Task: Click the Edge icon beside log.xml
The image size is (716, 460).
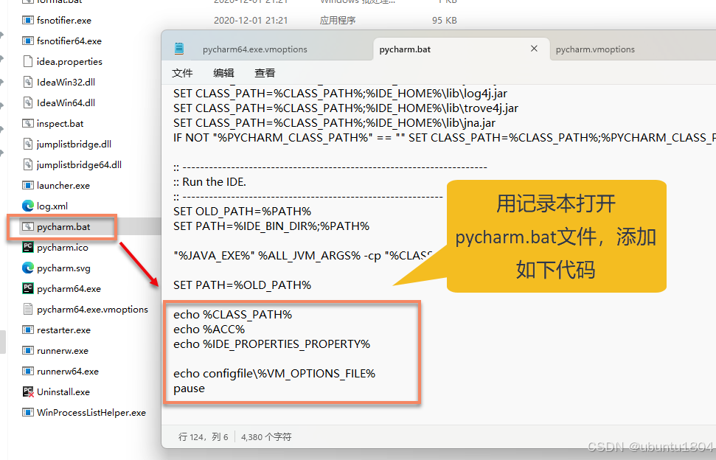Action: (x=28, y=206)
